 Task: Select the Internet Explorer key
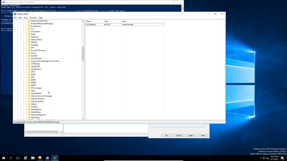(37, 102)
